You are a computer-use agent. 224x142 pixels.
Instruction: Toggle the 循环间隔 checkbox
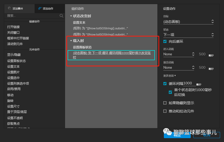165,83
